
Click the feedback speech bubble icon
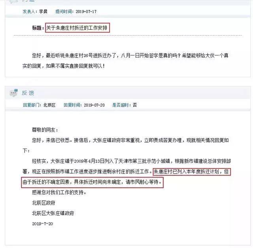click(x=13, y=93)
